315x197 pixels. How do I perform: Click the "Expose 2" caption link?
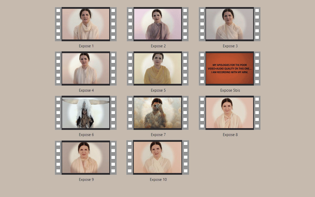[x=158, y=46]
